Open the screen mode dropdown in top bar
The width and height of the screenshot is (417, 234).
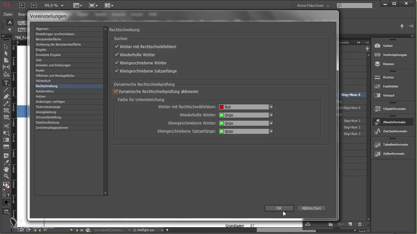tap(93, 6)
